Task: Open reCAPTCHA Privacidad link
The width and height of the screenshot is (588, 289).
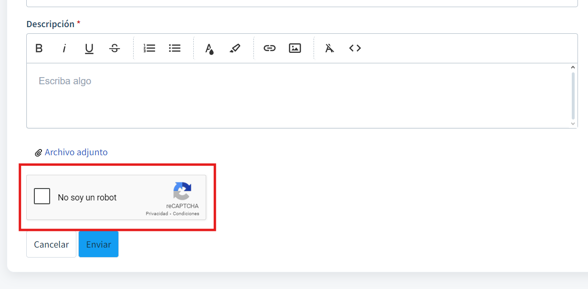Action: (x=157, y=214)
